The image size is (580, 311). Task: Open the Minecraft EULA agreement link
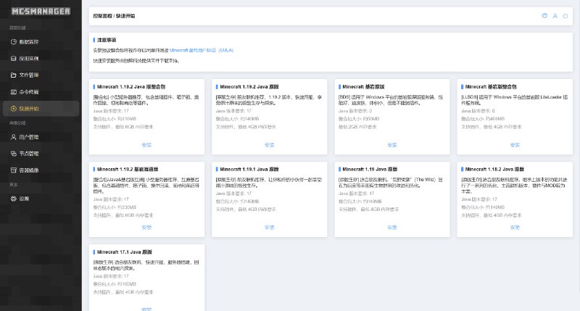202,50
